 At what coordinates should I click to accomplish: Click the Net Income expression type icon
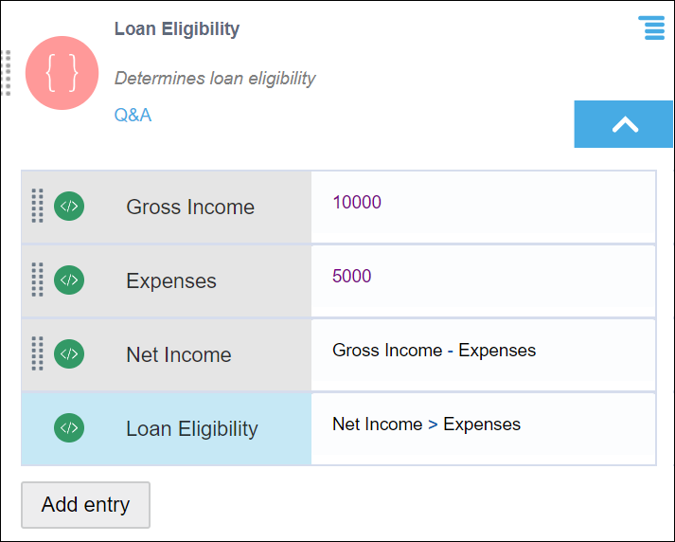(69, 353)
